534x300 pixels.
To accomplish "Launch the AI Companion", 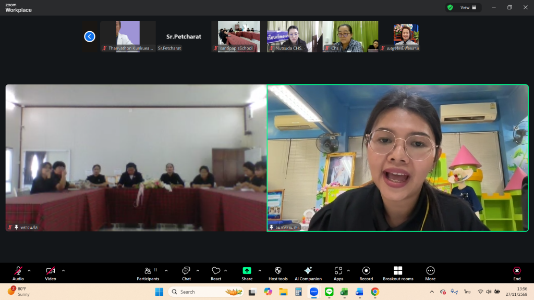I will pos(308,273).
